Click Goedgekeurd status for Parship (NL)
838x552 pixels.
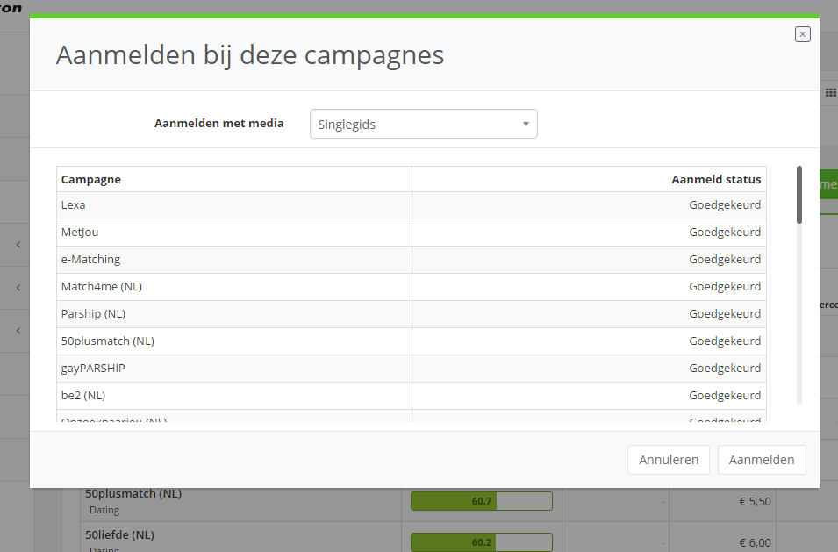pyautogui.click(x=725, y=314)
